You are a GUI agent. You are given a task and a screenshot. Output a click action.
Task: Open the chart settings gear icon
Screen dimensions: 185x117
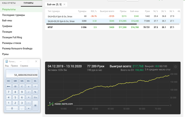[x=175, y=67]
